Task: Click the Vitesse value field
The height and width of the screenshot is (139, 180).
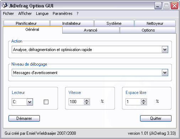Action: 76,102
